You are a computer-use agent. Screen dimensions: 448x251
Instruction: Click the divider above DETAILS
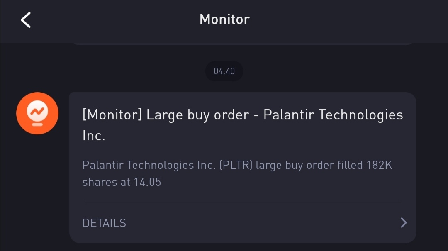(243, 202)
